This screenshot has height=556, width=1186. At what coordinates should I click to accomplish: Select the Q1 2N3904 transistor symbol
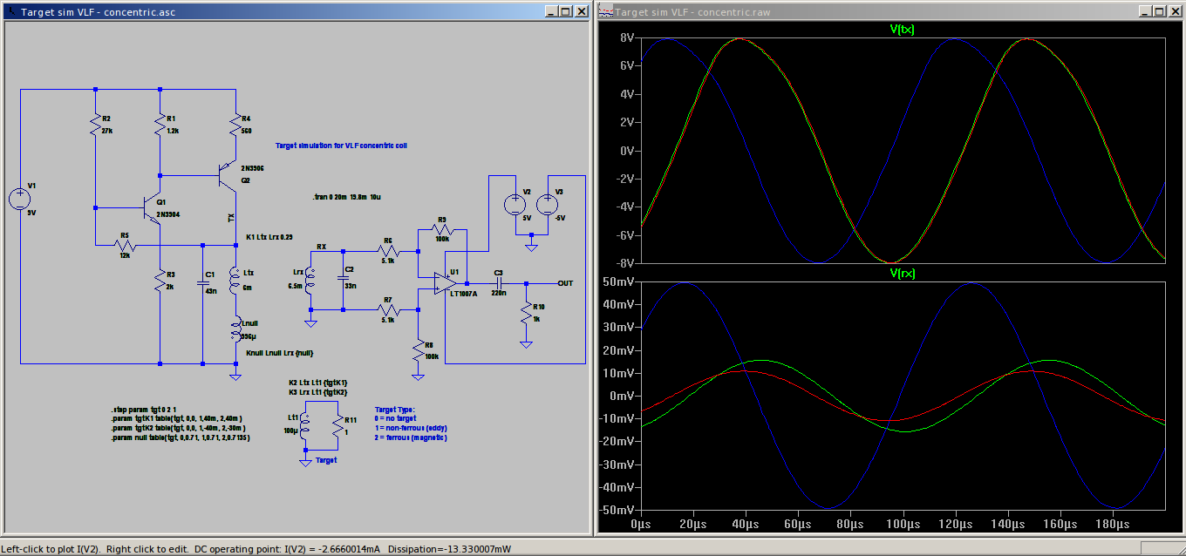(153, 208)
